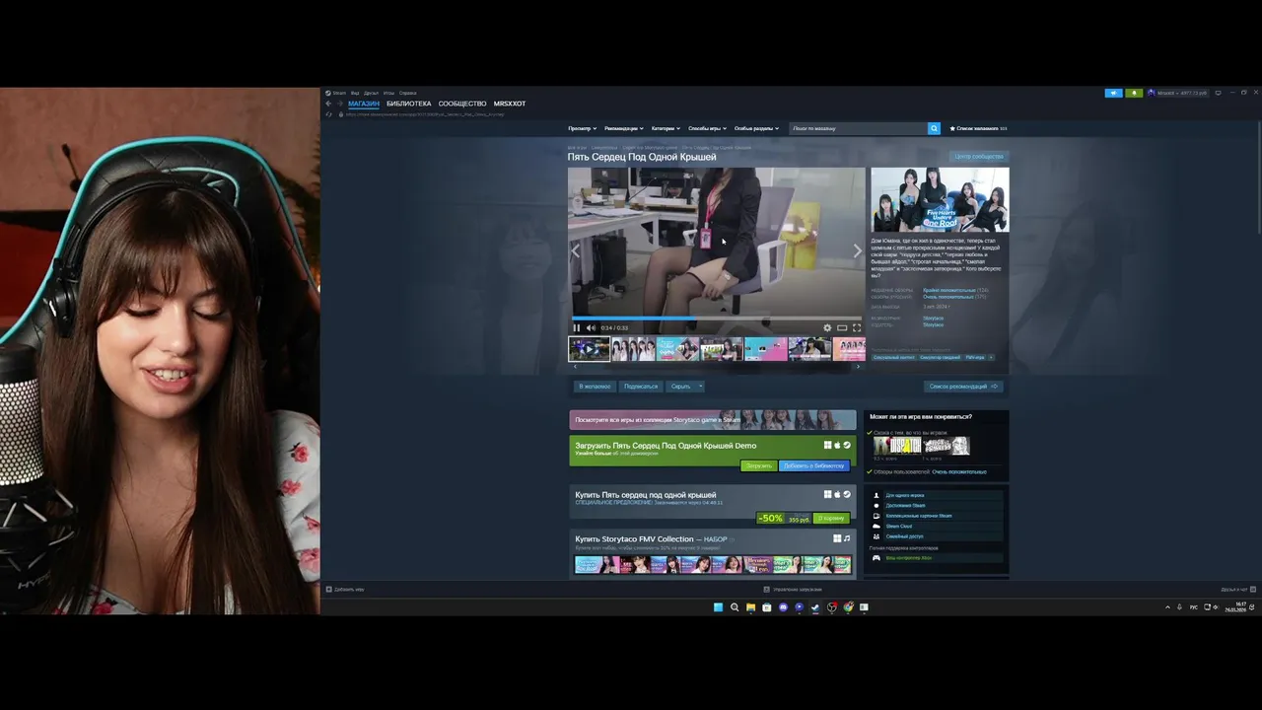Click the Dispatch game thumbnail

(x=897, y=446)
